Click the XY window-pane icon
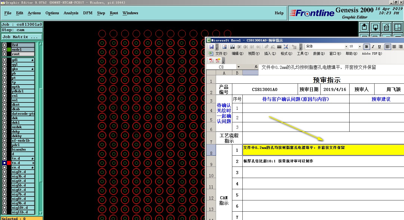This screenshot has height=220, width=404. click(x=398, y=27)
